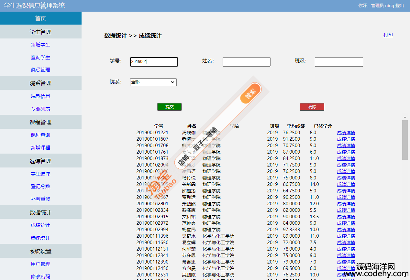Image resolution: width=410 pixels, height=280 pixels.
Task: Click the results table vertical scrollbar
Action: coord(405,140)
